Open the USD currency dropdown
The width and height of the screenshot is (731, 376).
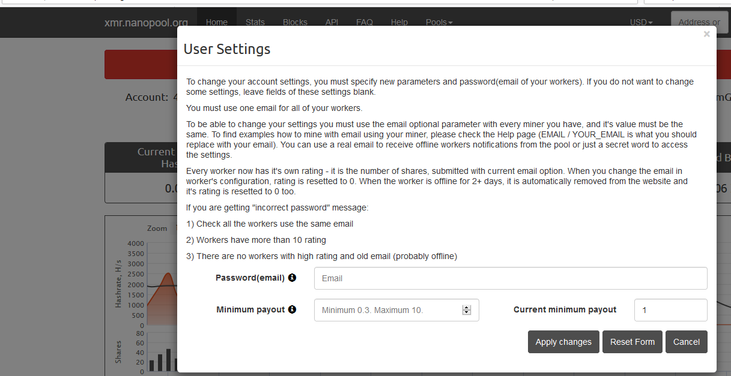point(641,22)
